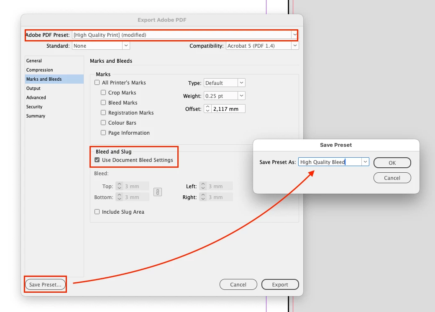Click the Right bleed stepper
This screenshot has width=435, height=312.
[x=203, y=197]
